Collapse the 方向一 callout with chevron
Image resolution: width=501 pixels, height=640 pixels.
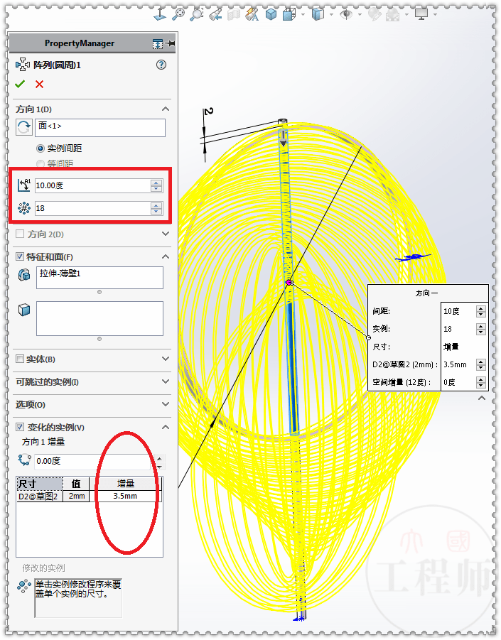[x=482, y=398]
